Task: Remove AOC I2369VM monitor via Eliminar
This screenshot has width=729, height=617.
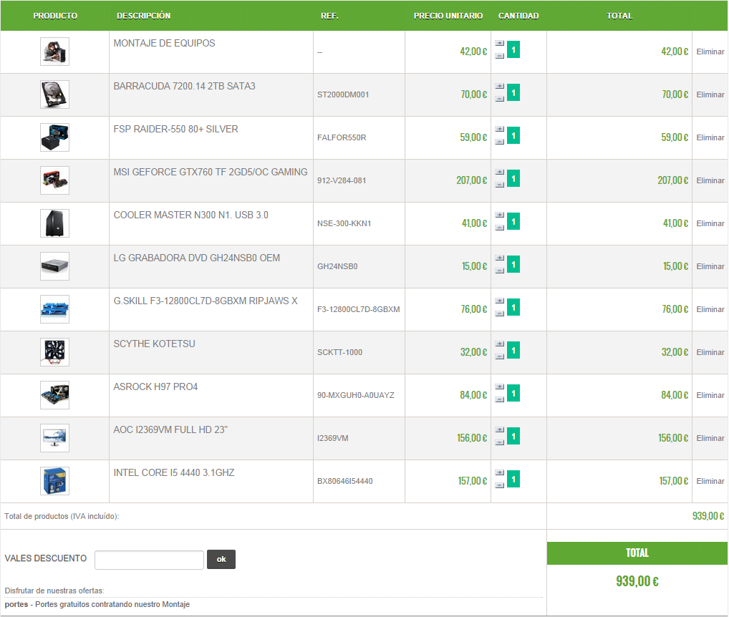Action: [710, 438]
